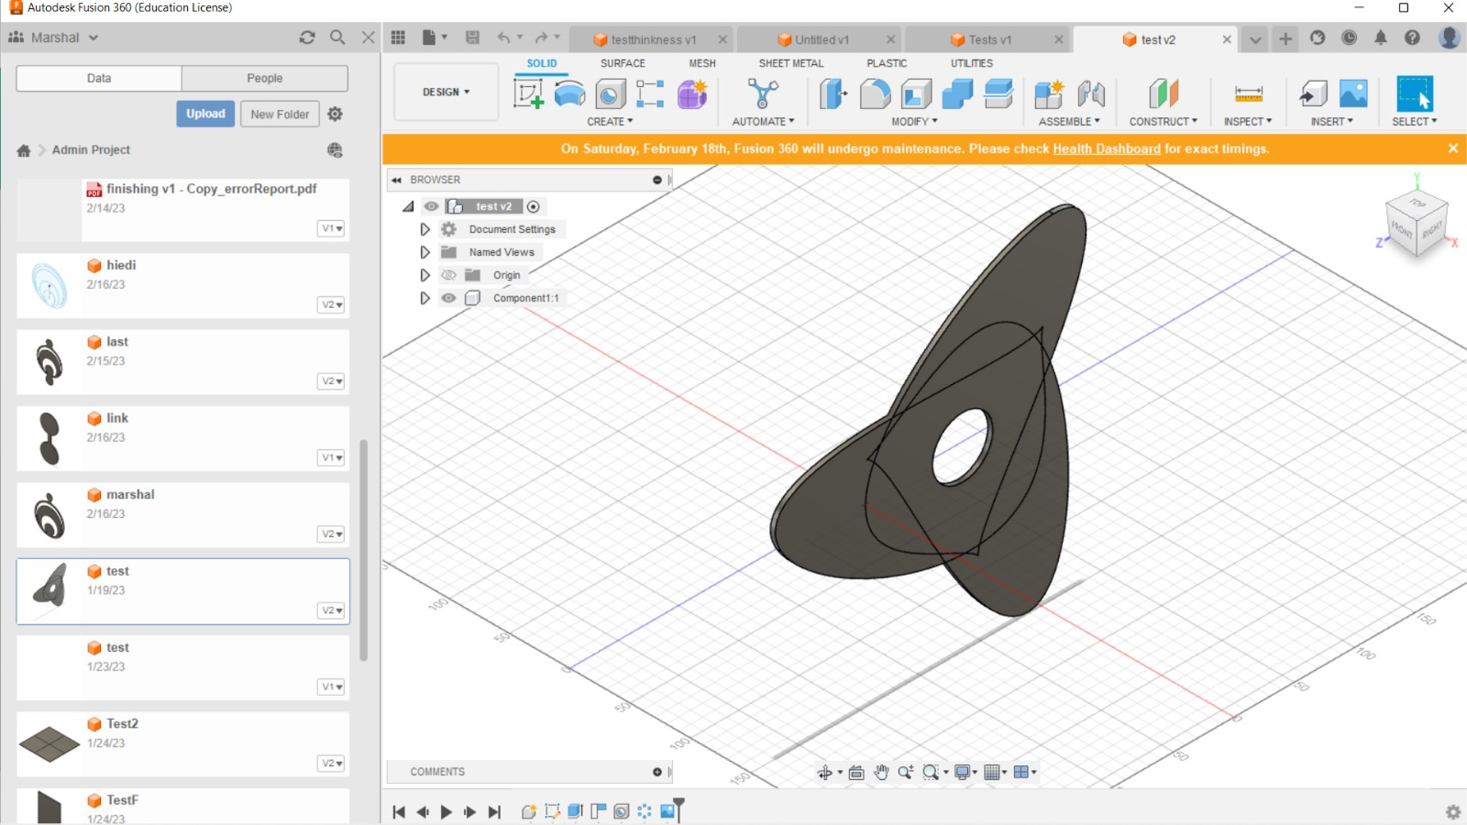1467x825 pixels.
Task: Toggle visibility of test v2 root
Action: [x=431, y=206]
